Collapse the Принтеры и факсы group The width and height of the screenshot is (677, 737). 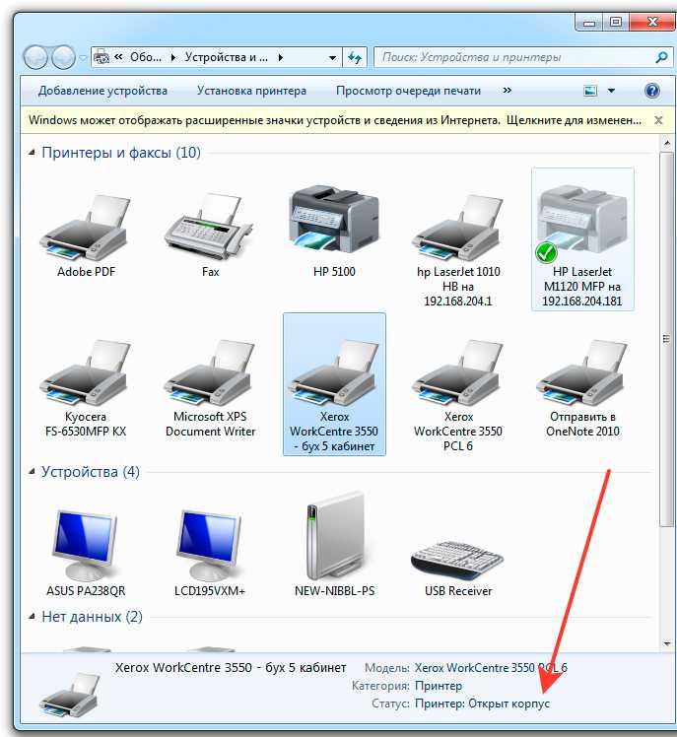coord(34,153)
